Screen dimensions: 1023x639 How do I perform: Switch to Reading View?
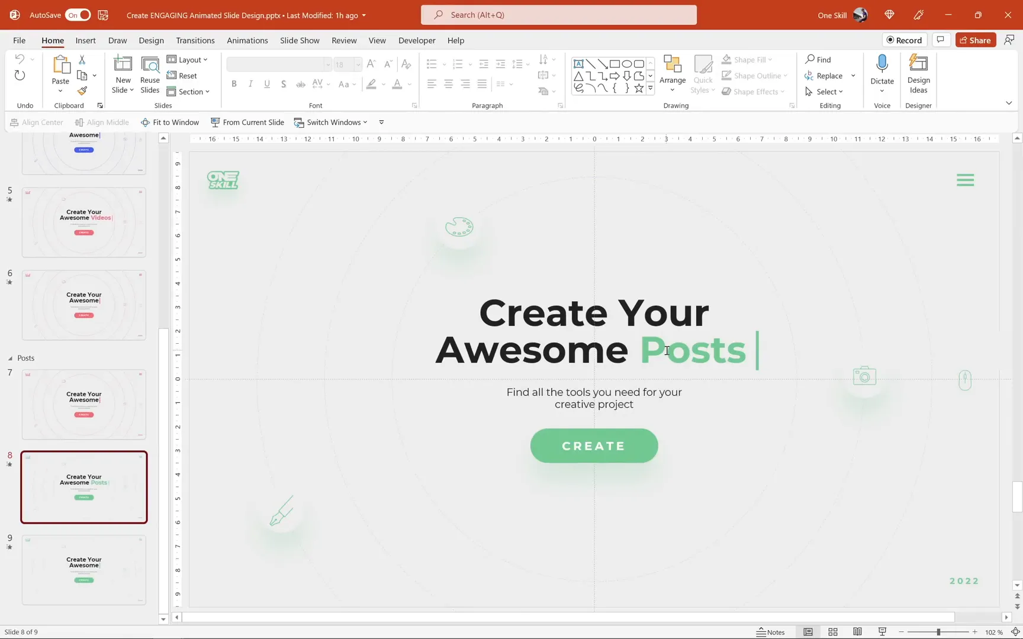[x=857, y=632]
